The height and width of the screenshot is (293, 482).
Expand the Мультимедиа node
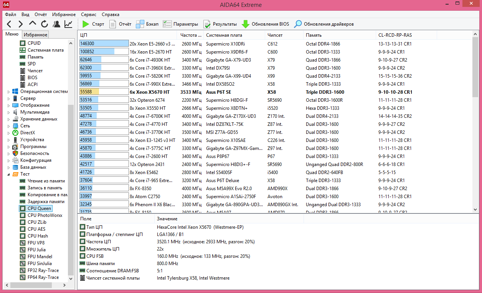pos(9,112)
